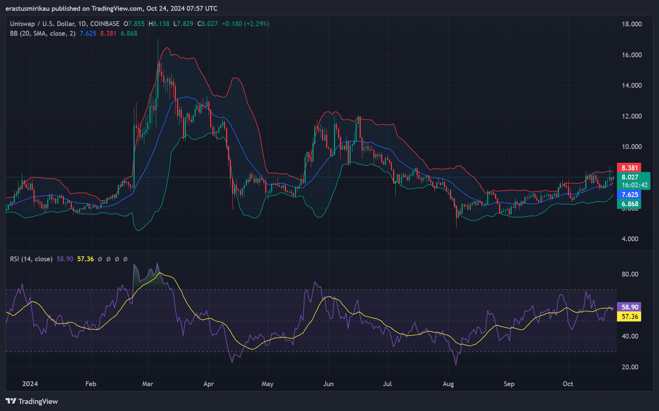This screenshot has height=411, width=659.
Task: Click the publisher caption 'erastusmirikau published on TradingView.com'
Action: [x=74, y=9]
